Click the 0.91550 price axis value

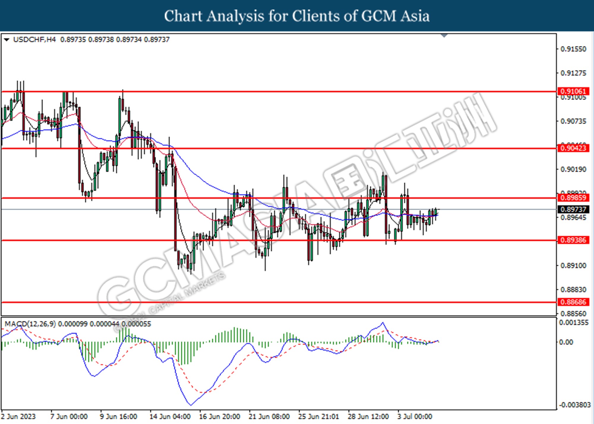tap(573, 49)
